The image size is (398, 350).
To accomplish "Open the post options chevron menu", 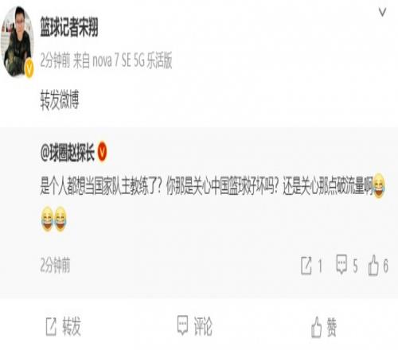I will 382,12.
